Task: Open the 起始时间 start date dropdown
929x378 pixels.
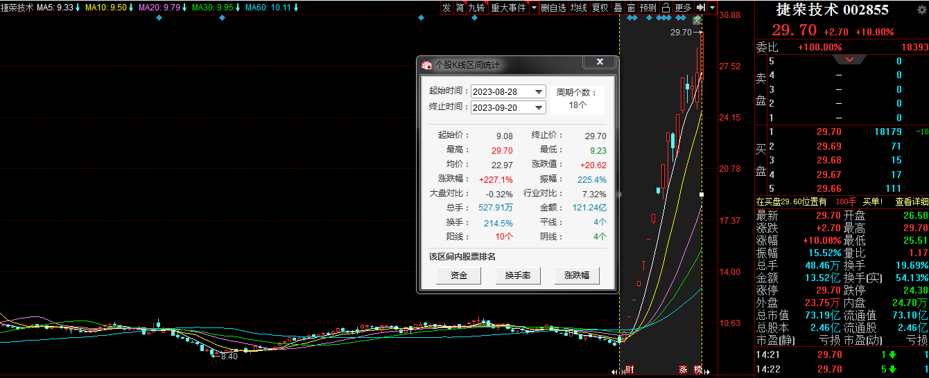Action: pyautogui.click(x=539, y=92)
